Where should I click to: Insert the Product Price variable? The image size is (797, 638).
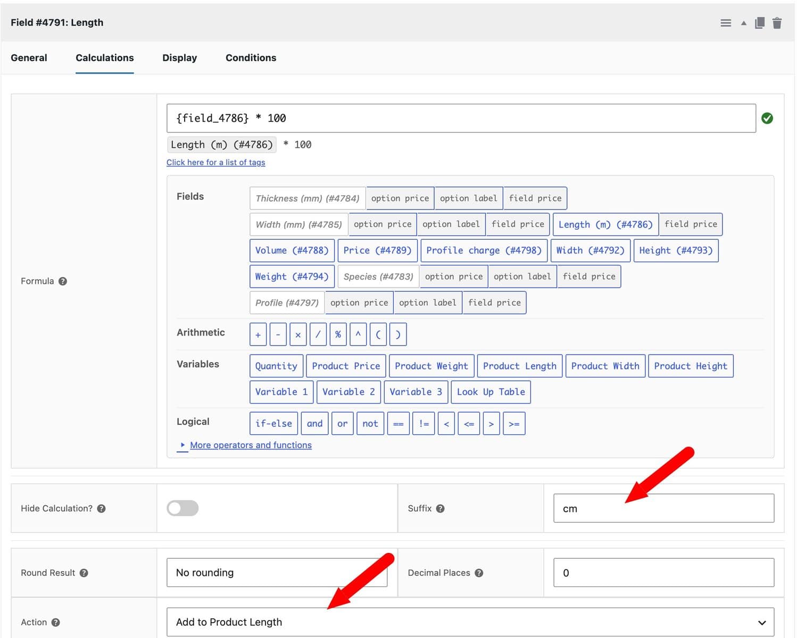(x=346, y=366)
